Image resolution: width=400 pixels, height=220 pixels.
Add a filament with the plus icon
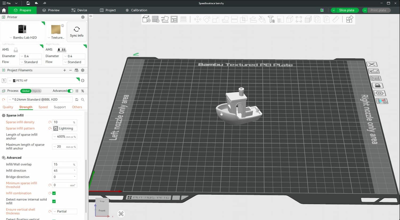coord(65,70)
